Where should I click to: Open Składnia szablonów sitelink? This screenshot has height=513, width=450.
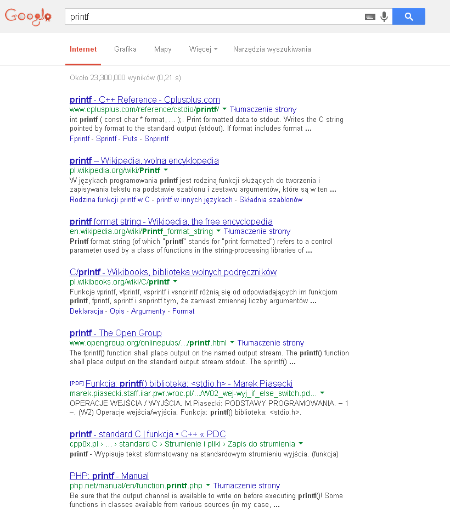click(271, 199)
